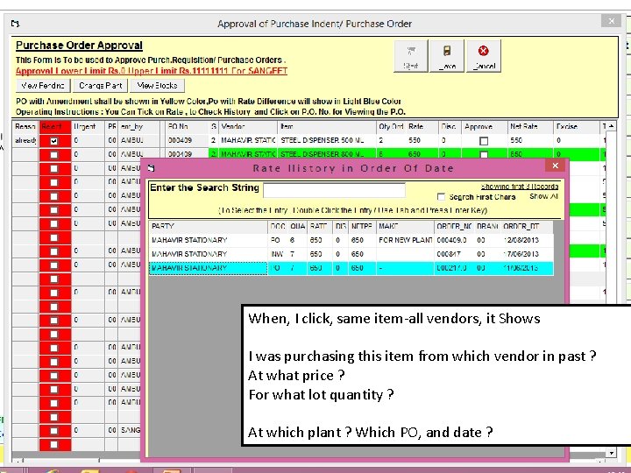Click the NETPR column header in Rate History
Image resolution: width=631 pixels, height=473 pixels.
362,227
